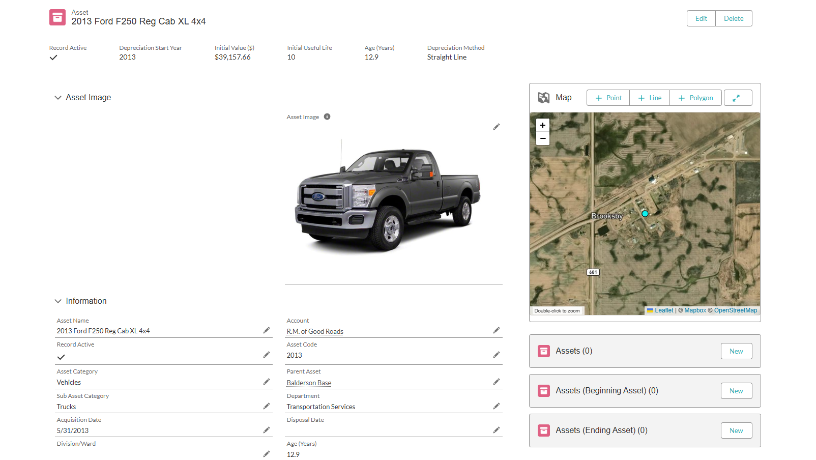Click the Assets (Ending Asset) list icon
816x460 pixels.
pos(544,430)
